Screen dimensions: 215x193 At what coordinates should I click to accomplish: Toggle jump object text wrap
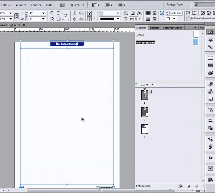(155, 19)
